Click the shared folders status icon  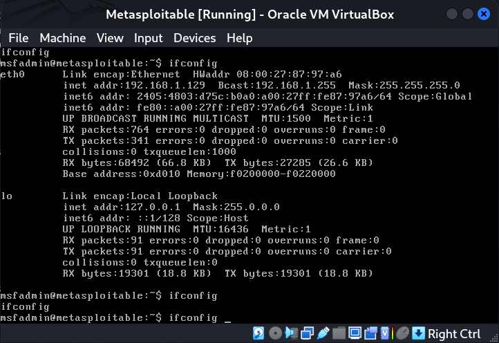click(x=339, y=333)
